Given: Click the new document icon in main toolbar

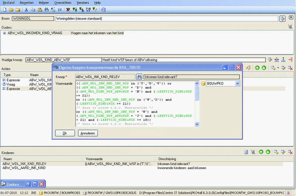Looking at the screenshot, I should click(x=5, y=9).
